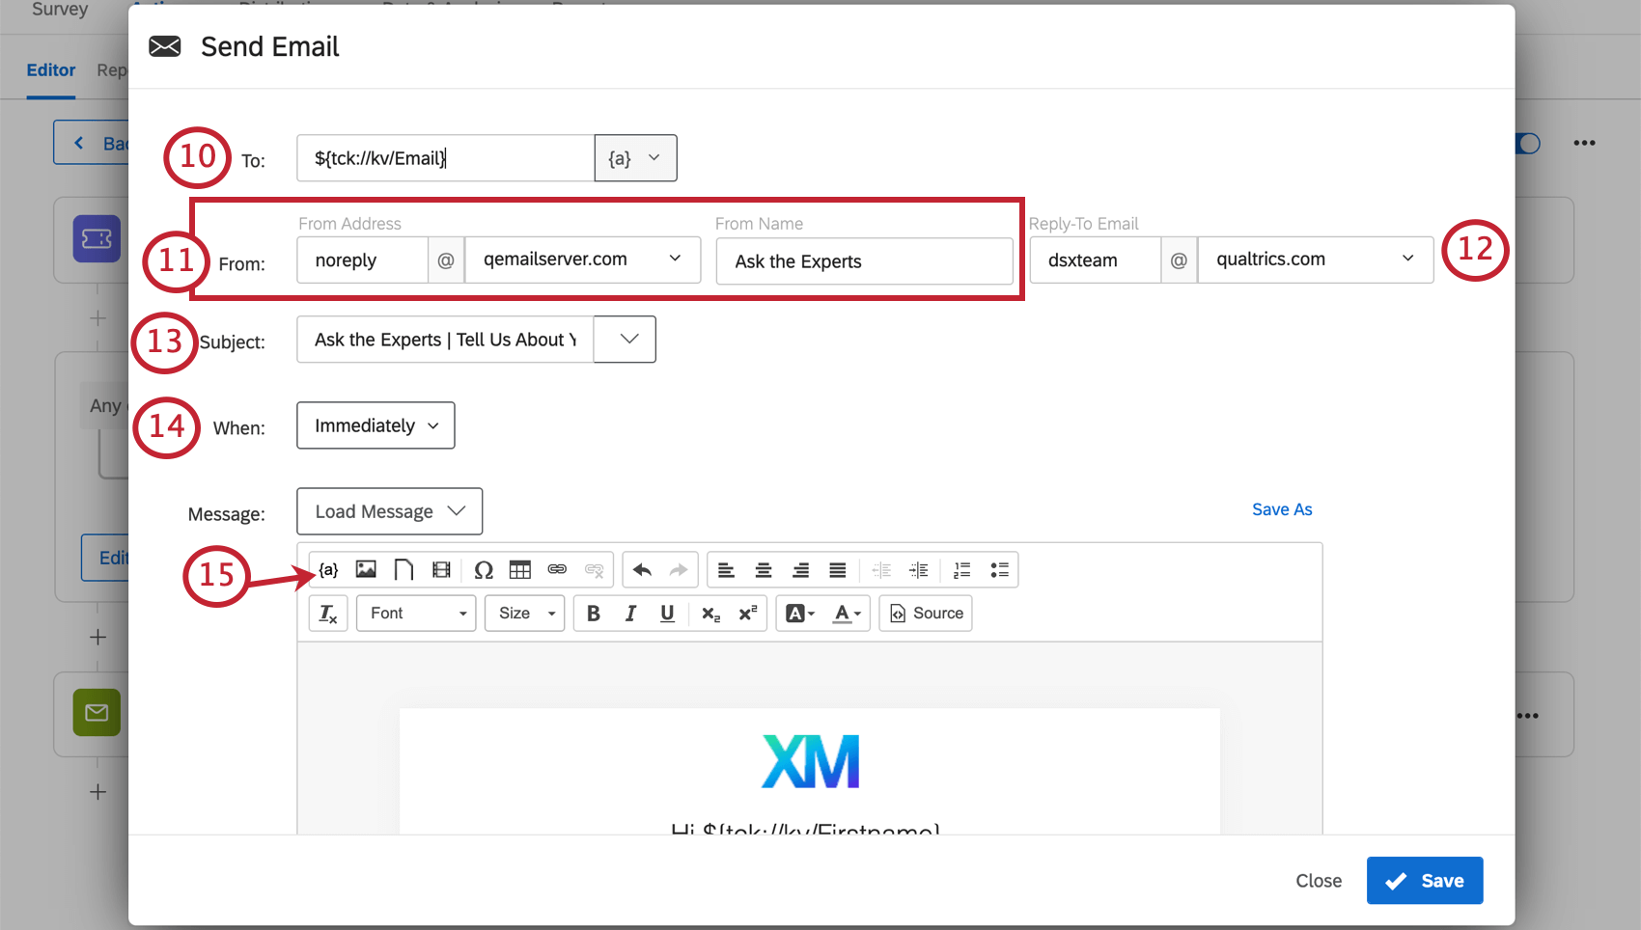Switch to the Editor tab

[51, 69]
